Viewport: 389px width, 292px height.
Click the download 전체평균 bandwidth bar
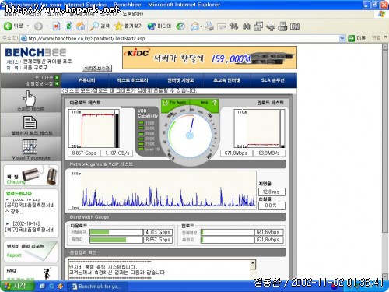coord(116,232)
